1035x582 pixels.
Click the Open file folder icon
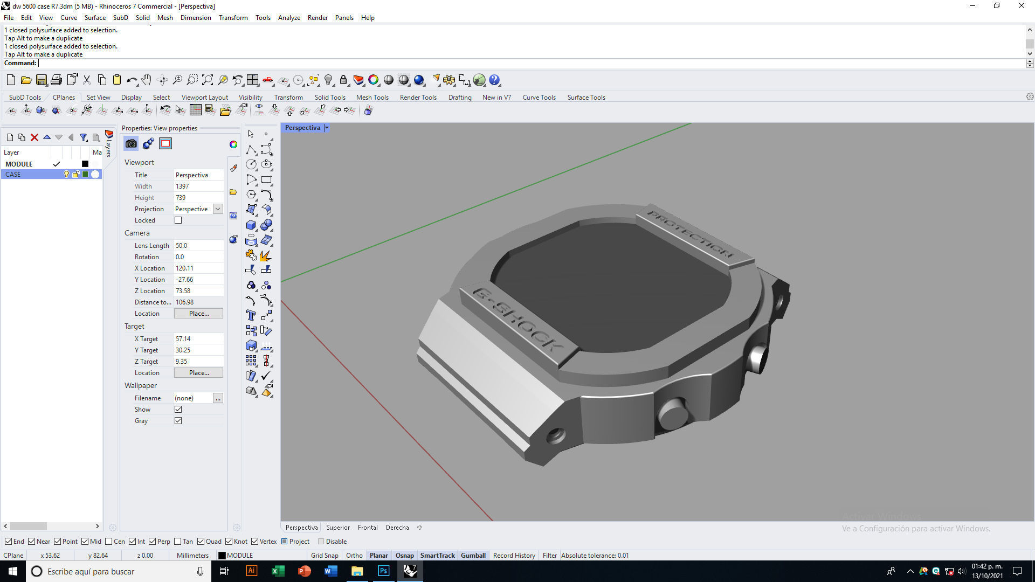[x=26, y=80]
